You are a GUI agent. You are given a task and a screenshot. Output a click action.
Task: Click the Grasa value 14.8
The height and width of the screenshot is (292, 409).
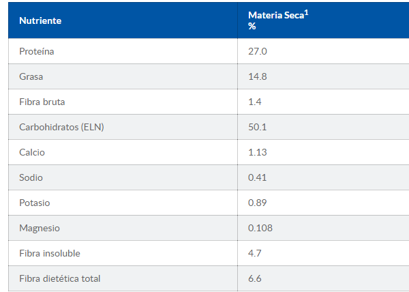[257, 76]
